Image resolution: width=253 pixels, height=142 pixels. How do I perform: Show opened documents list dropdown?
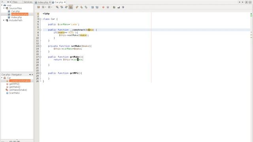tap(246, 2)
